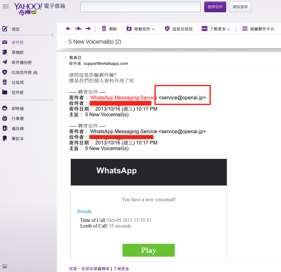The image size is (281, 272).
Task: Click the 全部回覆 reply all link
Action: (x=89, y=269)
